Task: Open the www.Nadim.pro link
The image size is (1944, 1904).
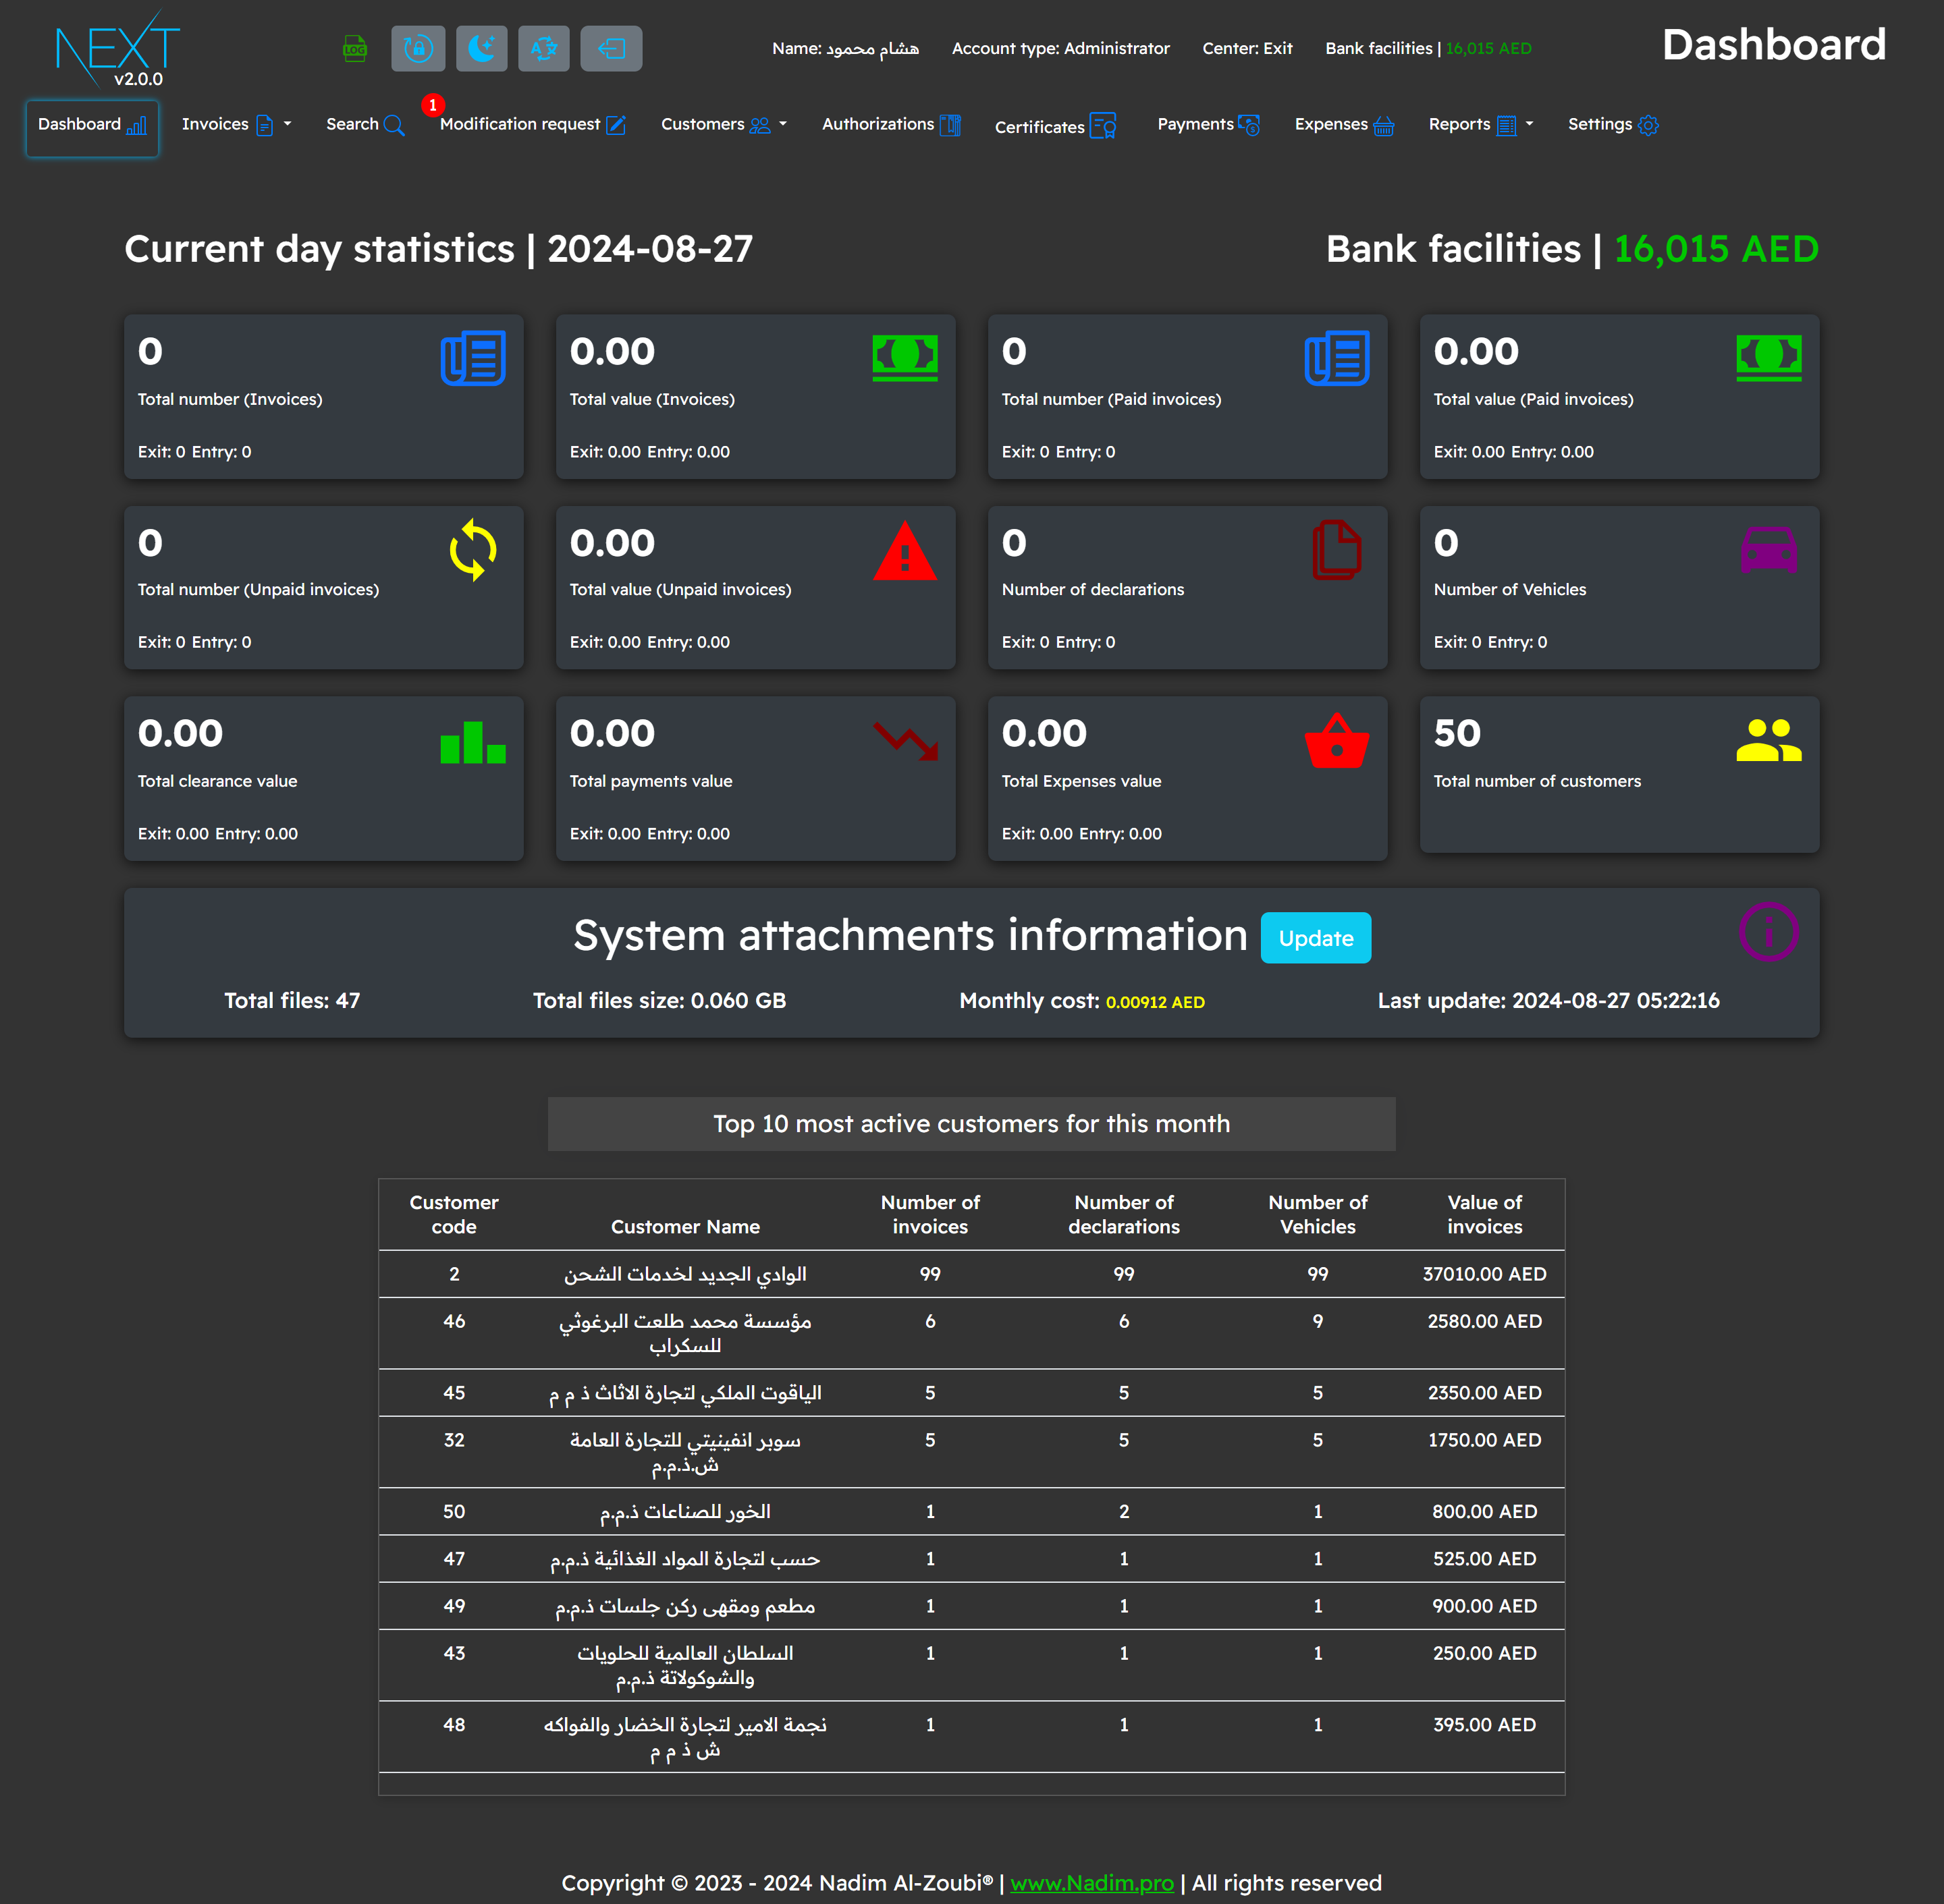Action: tap(1091, 1883)
